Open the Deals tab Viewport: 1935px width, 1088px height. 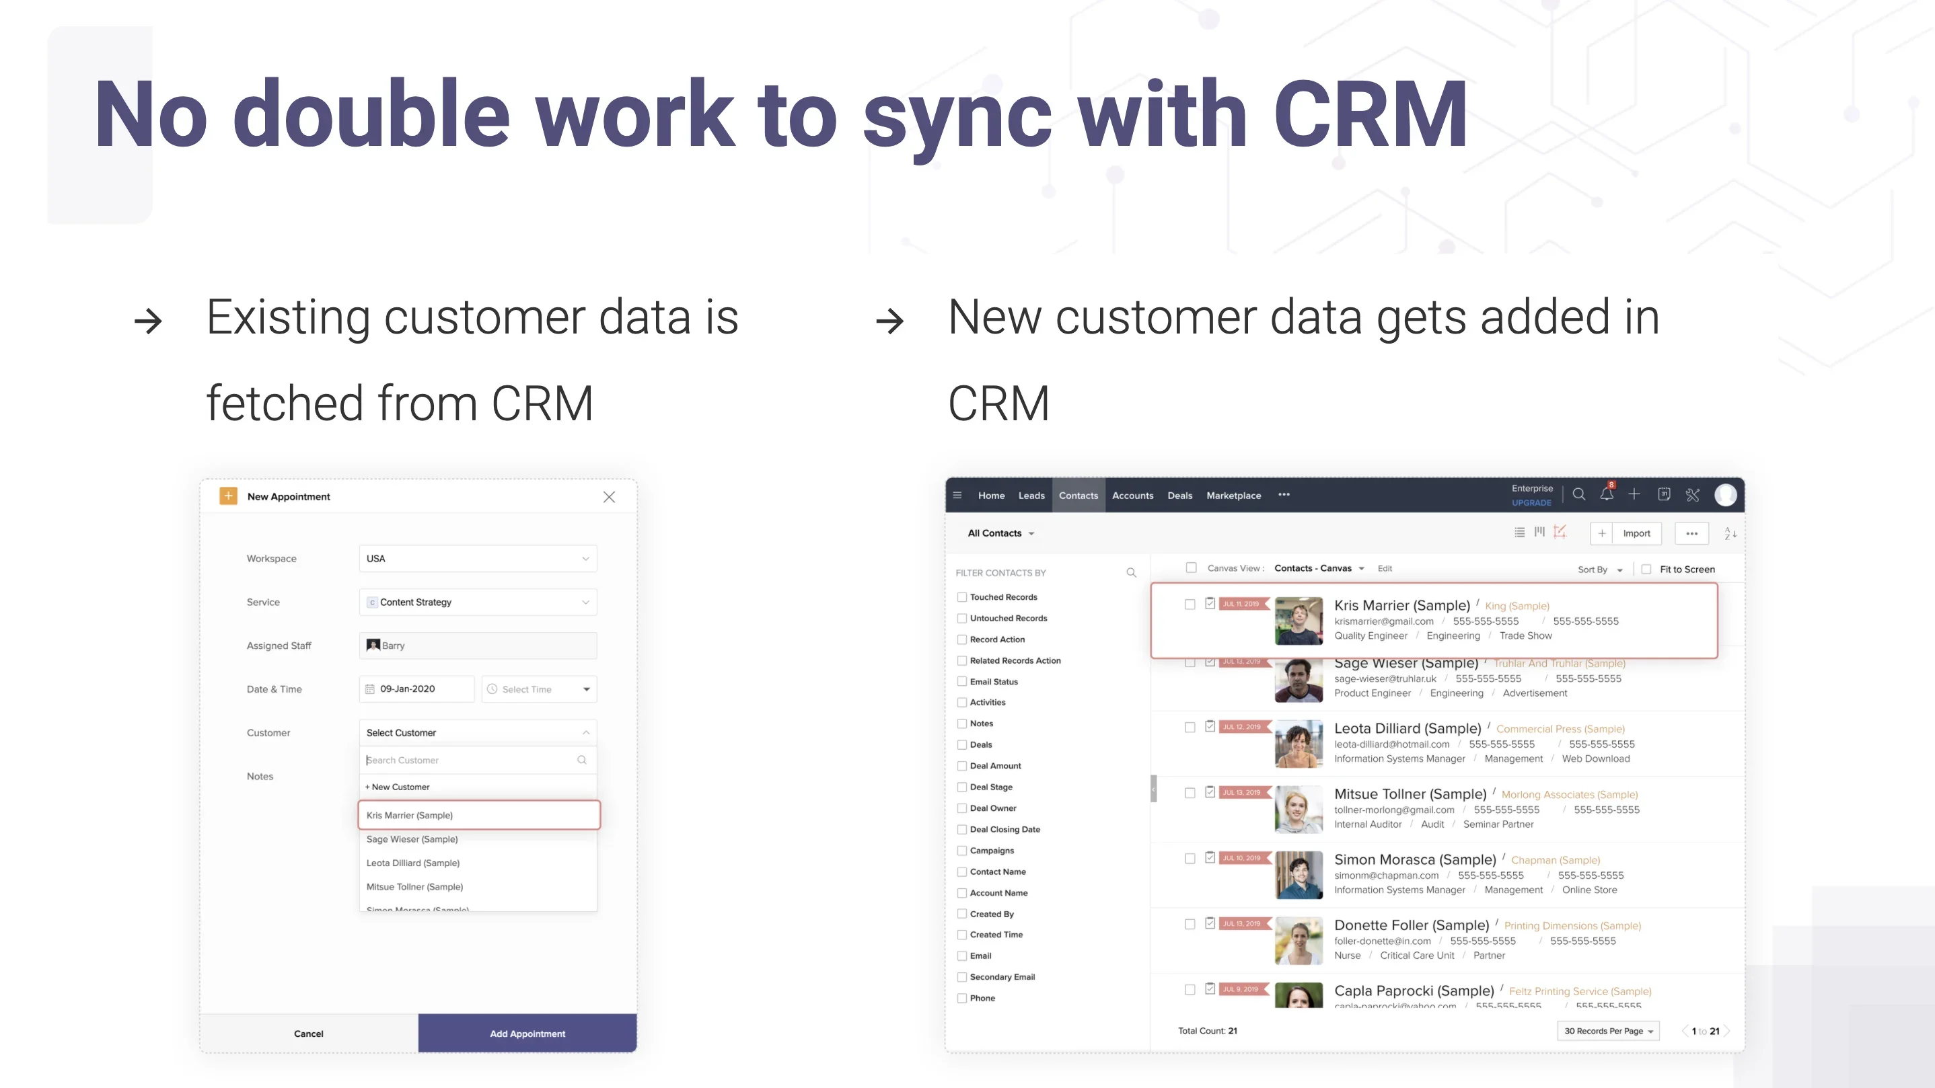[x=1179, y=496]
